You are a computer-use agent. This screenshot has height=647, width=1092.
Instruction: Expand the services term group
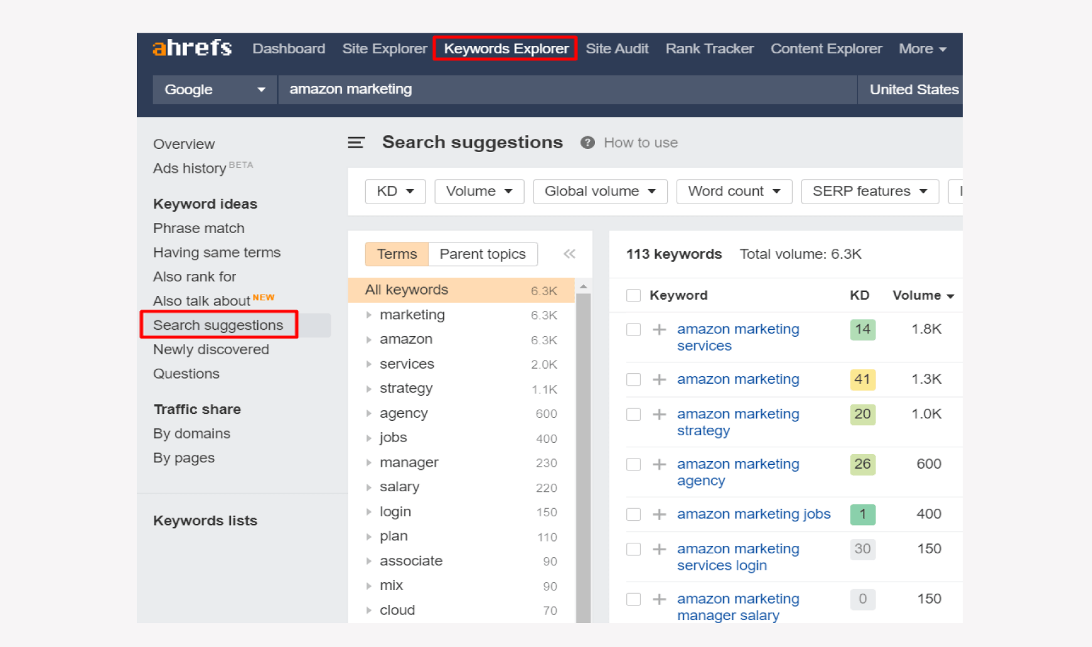tap(369, 364)
